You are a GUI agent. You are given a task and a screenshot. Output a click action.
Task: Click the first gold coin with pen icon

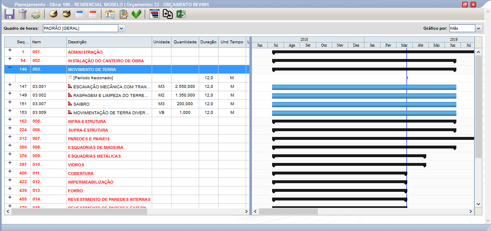(54, 14)
